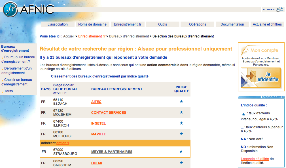This screenshot has width=286, height=168.
Task: Click the Je m'identifie door image
Action: click(x=261, y=77)
